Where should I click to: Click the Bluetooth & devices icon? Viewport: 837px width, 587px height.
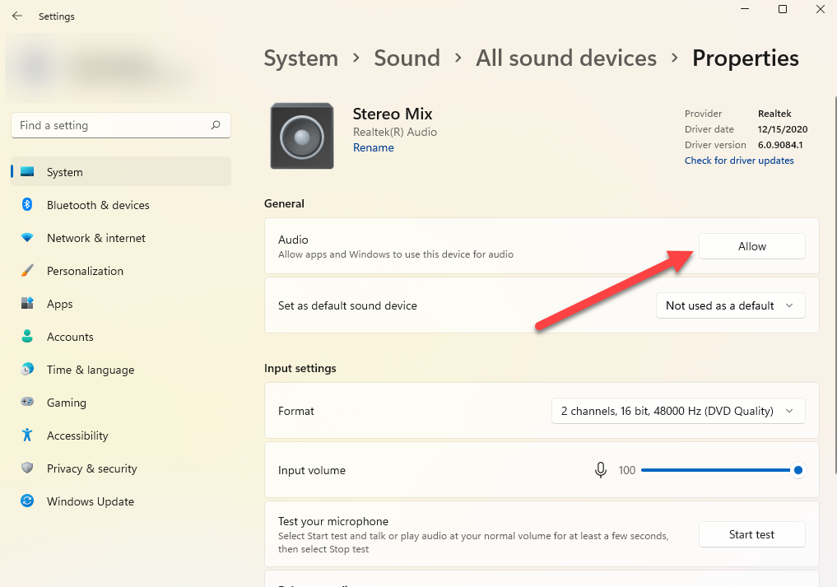tap(27, 205)
